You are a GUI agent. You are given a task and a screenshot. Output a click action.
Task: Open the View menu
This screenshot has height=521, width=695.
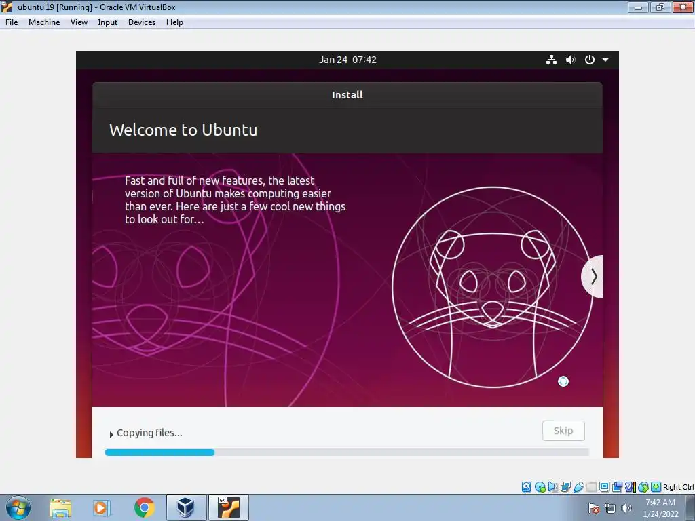pyautogui.click(x=79, y=22)
